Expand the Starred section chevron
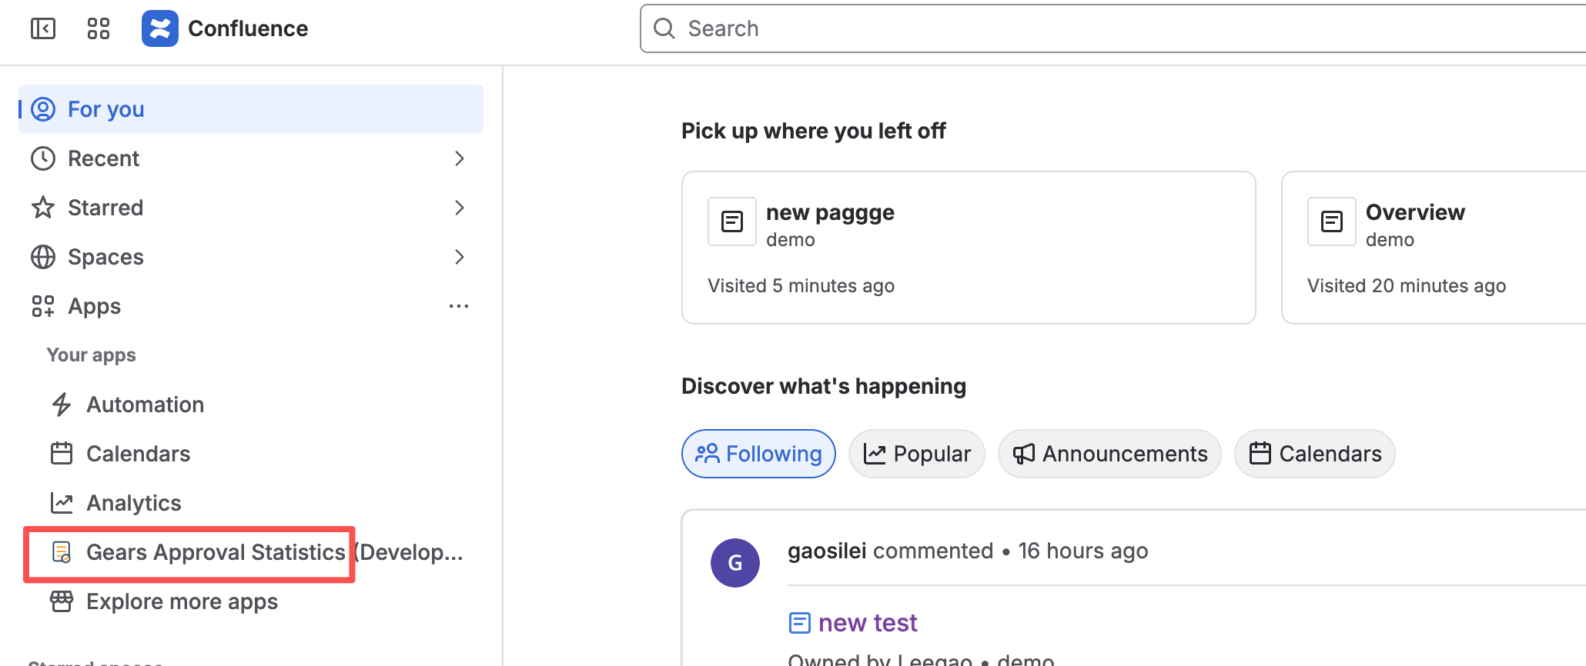Screen dimensions: 1586x666 [460, 208]
